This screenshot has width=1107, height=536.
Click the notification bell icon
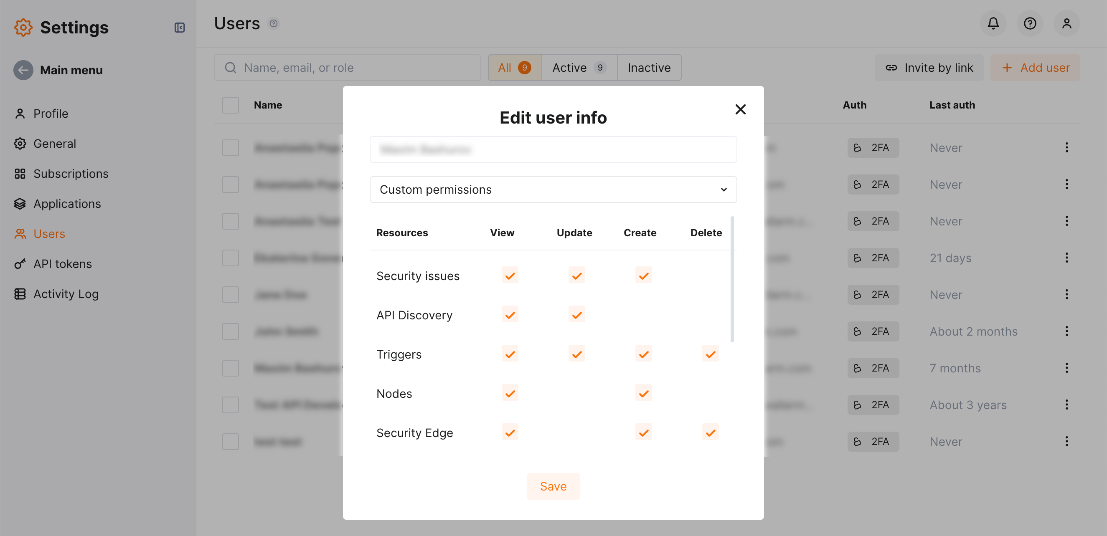click(993, 24)
